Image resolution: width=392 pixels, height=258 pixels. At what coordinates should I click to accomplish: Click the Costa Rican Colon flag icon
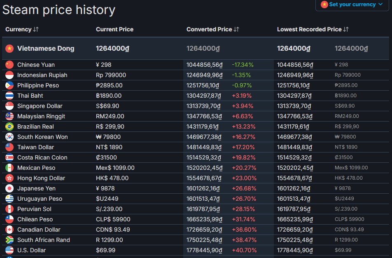click(9, 157)
